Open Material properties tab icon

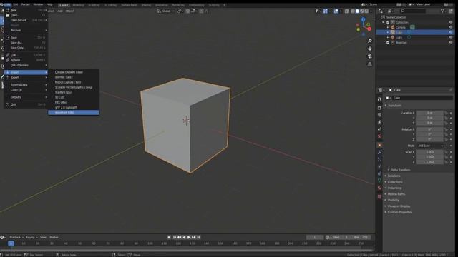379,188
